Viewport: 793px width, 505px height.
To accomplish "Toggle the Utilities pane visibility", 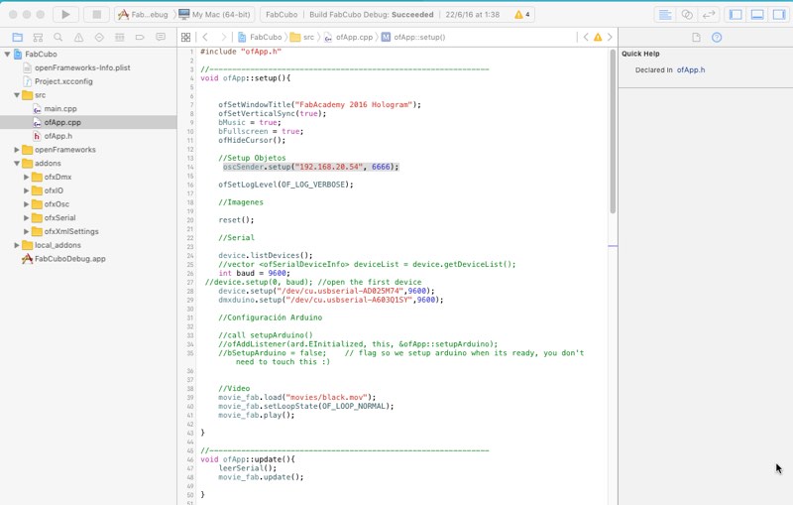I will pos(779,14).
